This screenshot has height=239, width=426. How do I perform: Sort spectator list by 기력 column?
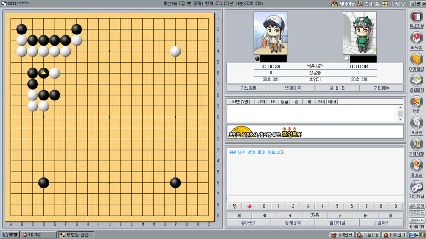[261, 102]
